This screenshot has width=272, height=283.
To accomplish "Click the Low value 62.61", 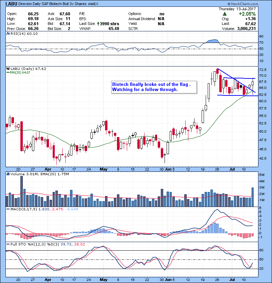I will coord(33,24).
